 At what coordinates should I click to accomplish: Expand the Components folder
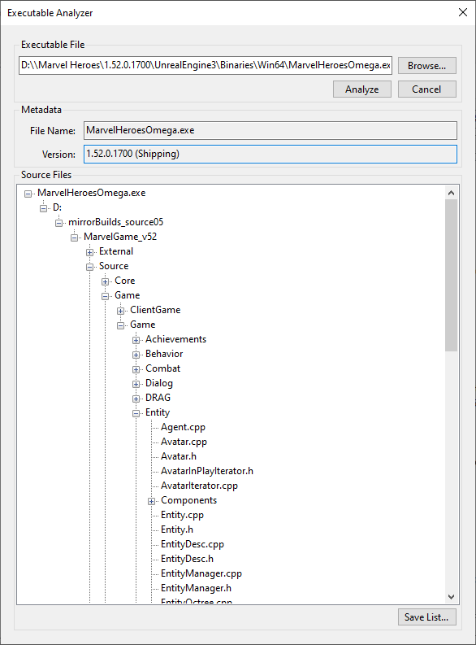pos(152,501)
